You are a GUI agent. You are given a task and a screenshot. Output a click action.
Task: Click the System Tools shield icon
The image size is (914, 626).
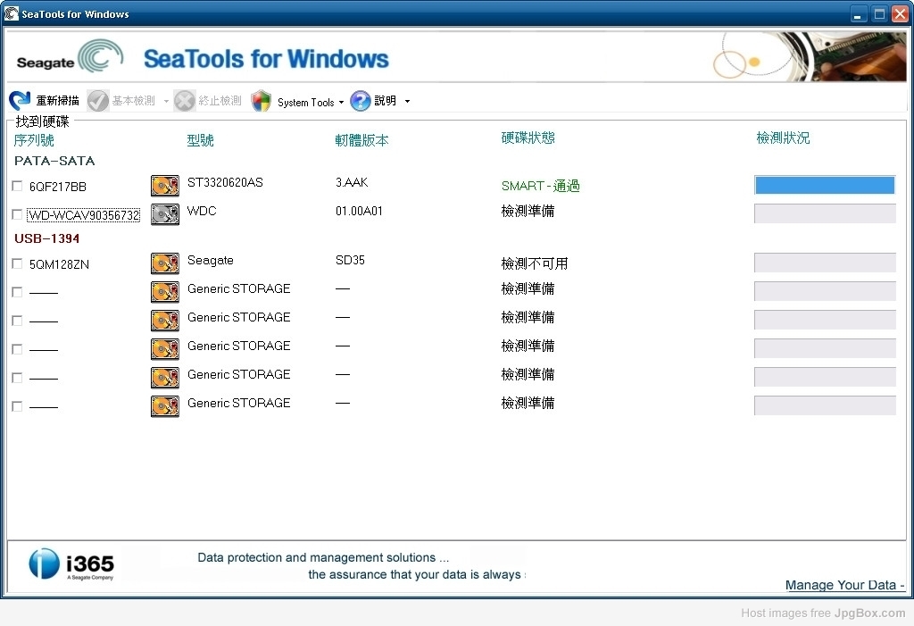click(261, 101)
